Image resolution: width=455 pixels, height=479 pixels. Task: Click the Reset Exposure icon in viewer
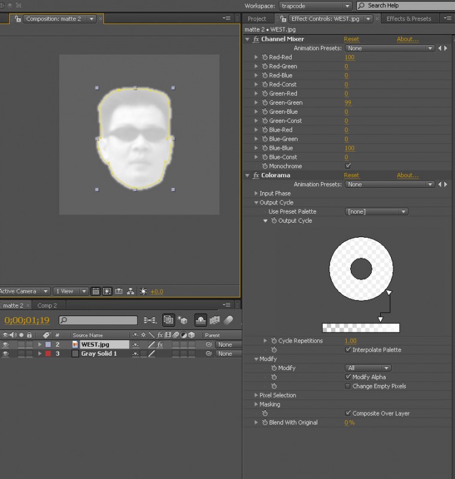(x=143, y=292)
